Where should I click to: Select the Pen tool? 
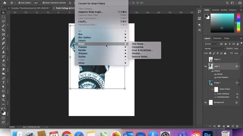[x=3, y=78]
